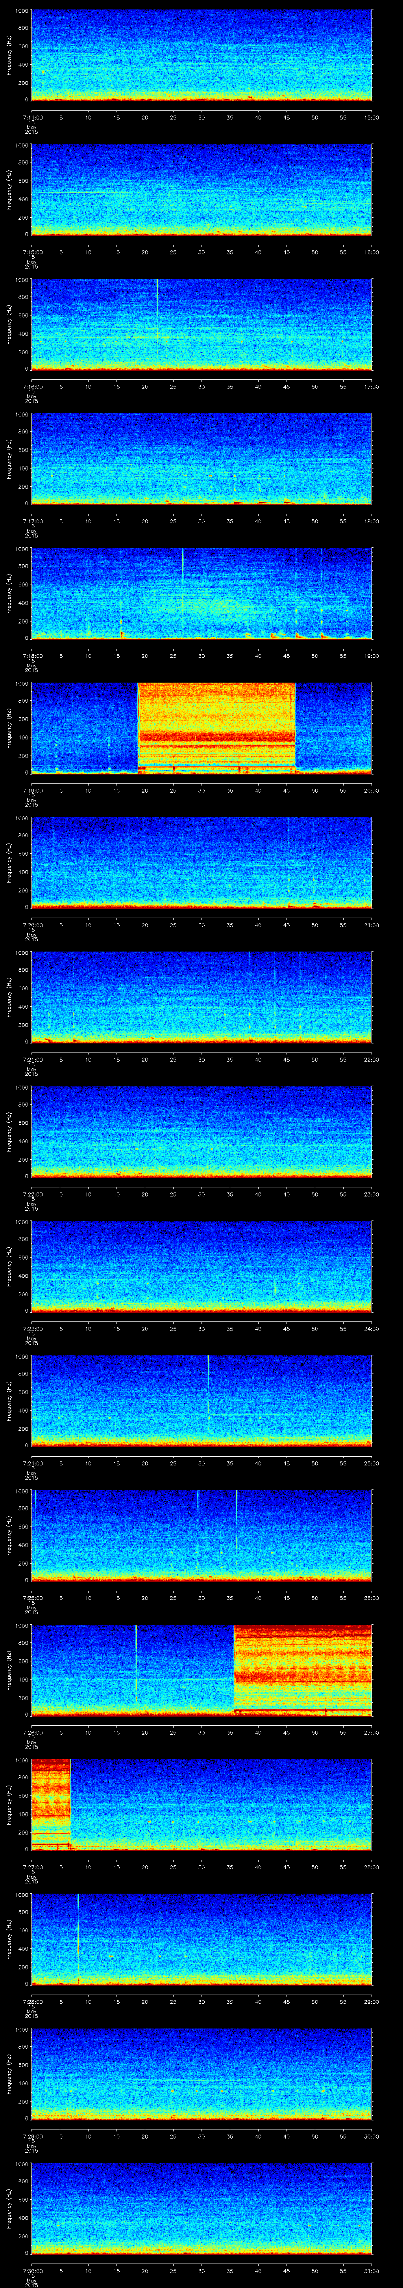Click the '45' tick under the 7:25:00 panel
Image resolution: width=403 pixels, height=2288 pixels.
[287, 1598]
